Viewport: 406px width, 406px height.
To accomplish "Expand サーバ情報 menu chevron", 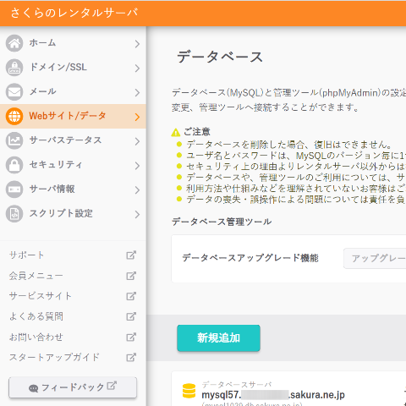I will [137, 190].
